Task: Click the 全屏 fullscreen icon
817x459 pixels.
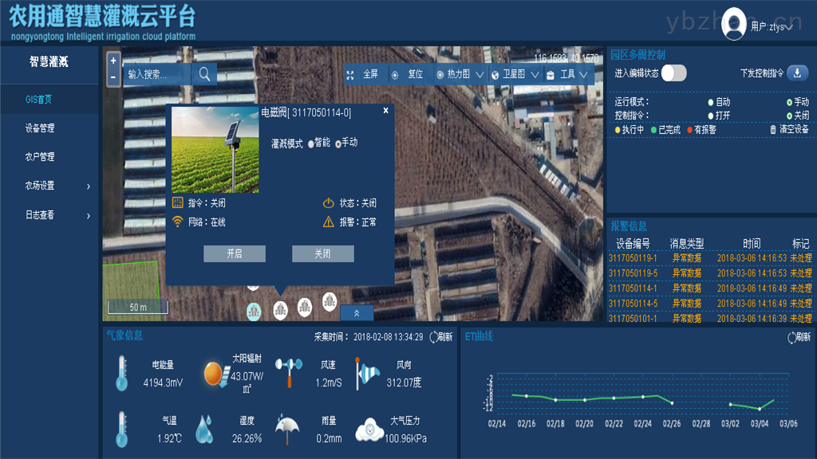Action: tap(350, 75)
